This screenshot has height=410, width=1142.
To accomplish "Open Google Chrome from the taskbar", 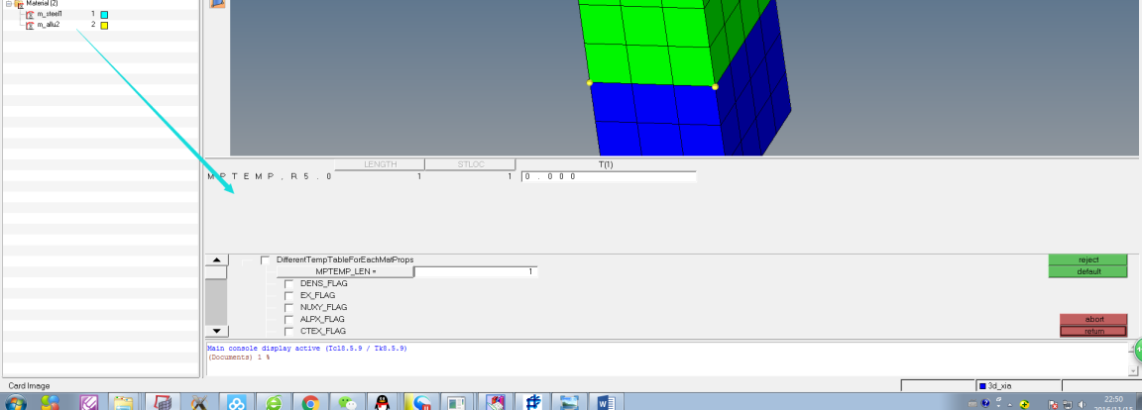I will pyautogui.click(x=309, y=402).
